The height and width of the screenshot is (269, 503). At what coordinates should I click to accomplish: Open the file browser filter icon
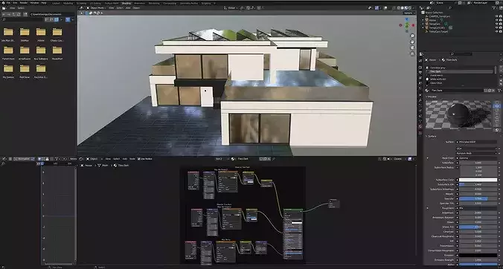68,19
